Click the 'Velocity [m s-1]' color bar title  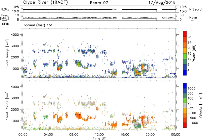click(x=200, y=105)
